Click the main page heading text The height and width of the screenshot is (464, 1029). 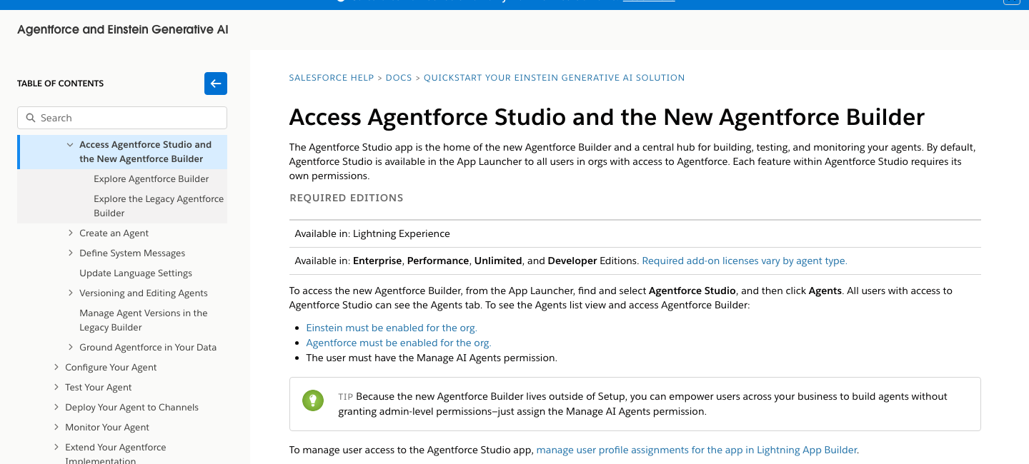point(607,117)
